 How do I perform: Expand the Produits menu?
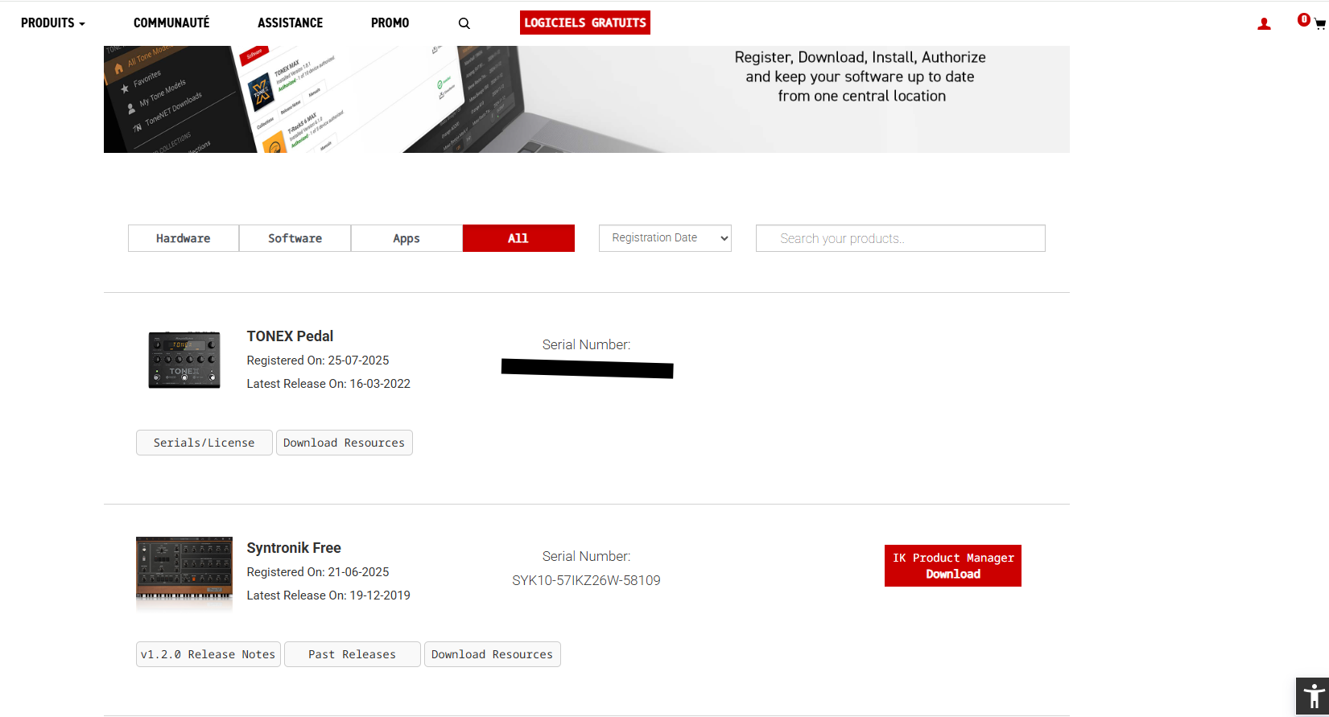point(53,23)
